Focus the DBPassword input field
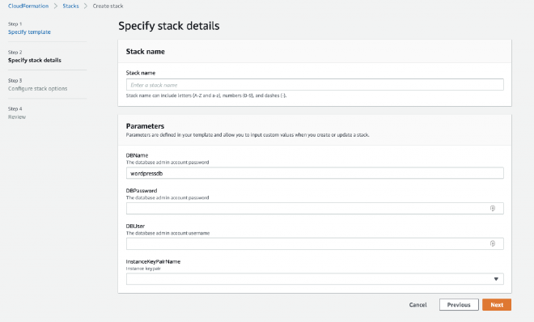534x322 pixels. [315, 208]
